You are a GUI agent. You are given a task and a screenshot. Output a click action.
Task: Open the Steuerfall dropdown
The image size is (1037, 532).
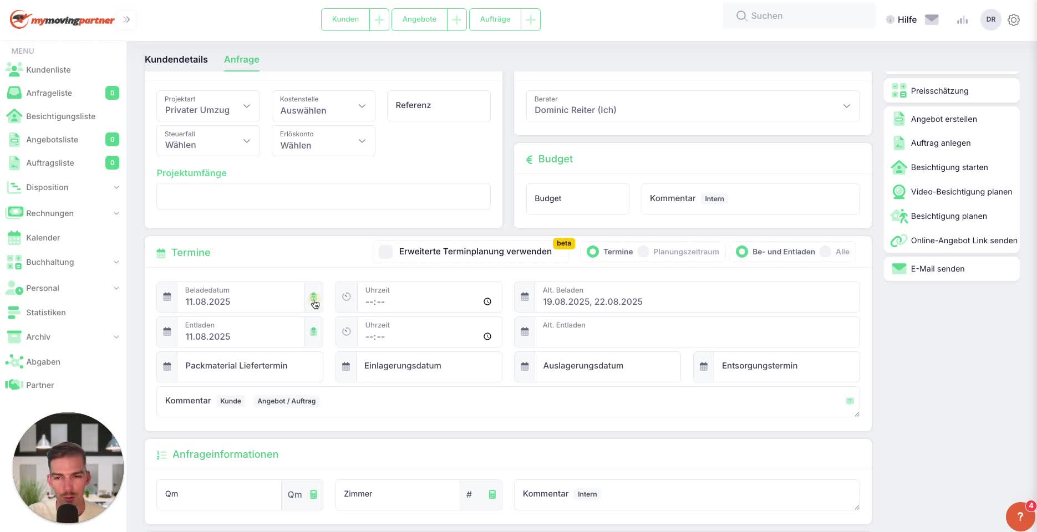point(208,141)
